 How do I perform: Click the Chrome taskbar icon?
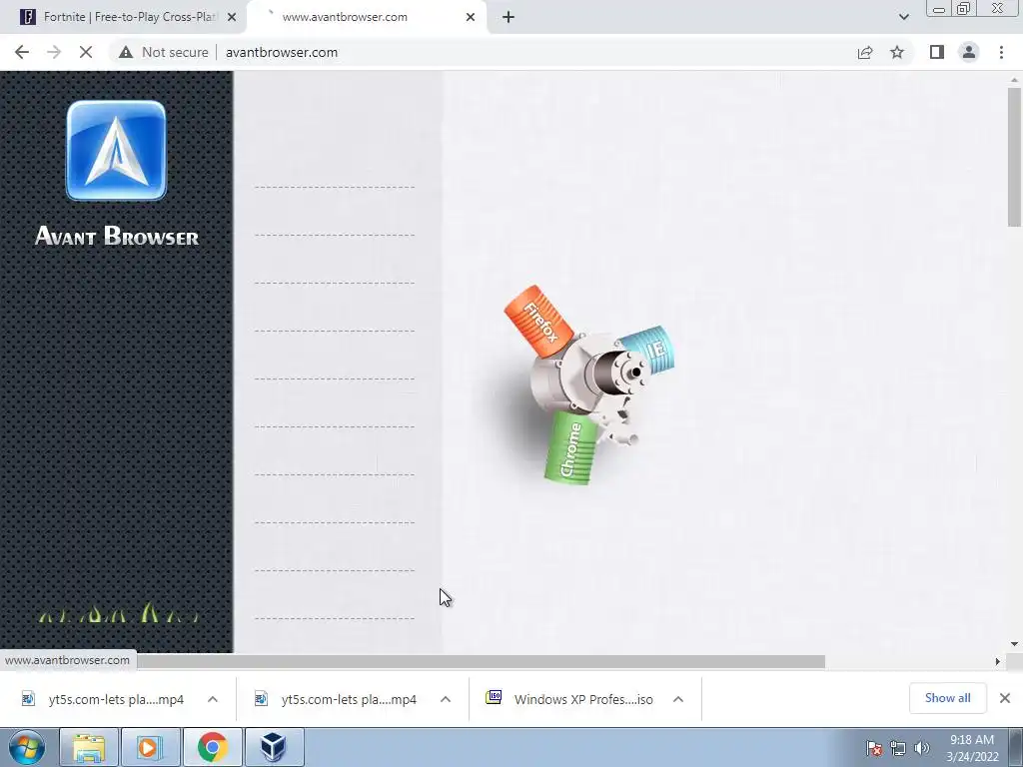(212, 747)
